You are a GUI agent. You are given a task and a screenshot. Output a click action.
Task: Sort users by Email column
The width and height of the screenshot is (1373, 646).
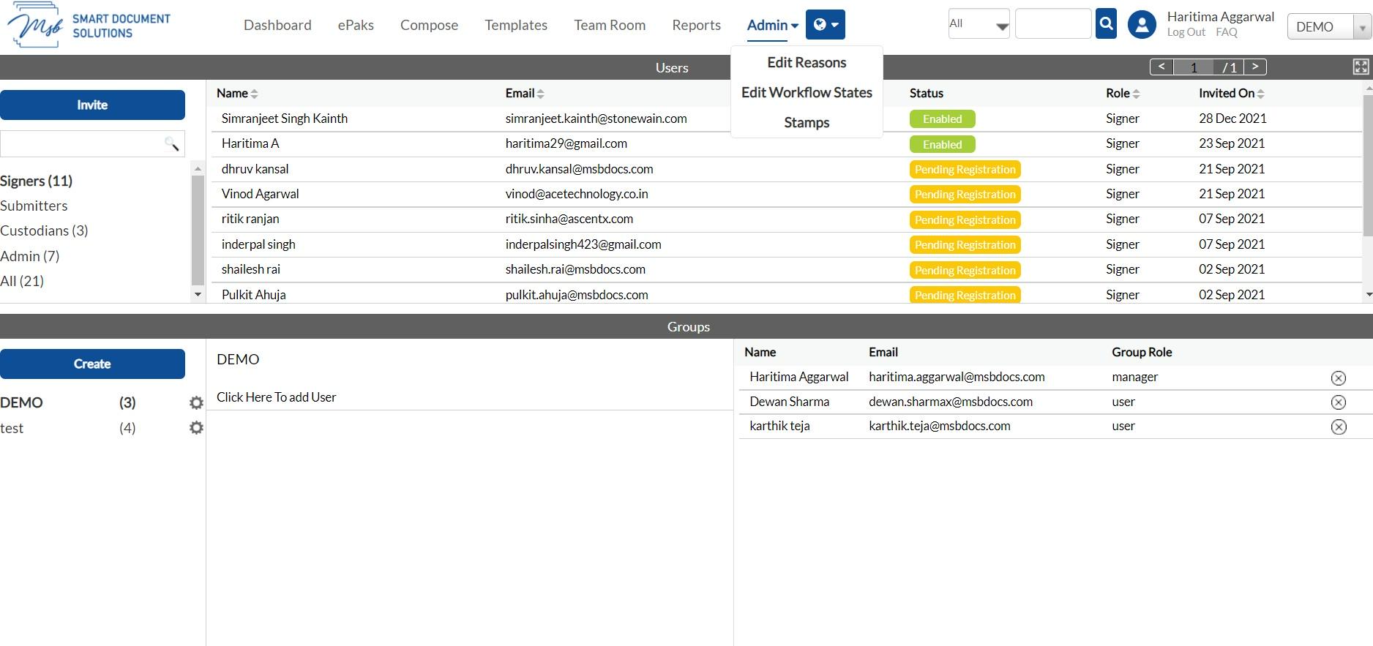click(525, 94)
